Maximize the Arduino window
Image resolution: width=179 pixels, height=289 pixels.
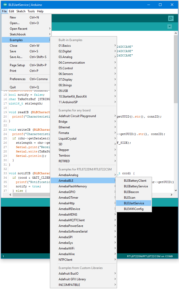[x=160, y=5]
